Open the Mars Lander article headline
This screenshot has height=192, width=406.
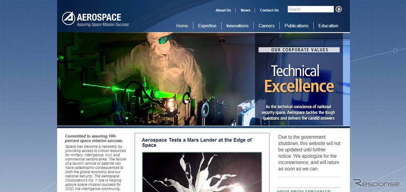click(x=197, y=143)
